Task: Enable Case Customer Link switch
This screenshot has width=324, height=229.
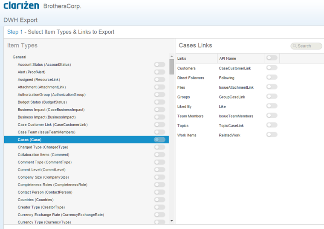Action: (x=159, y=125)
